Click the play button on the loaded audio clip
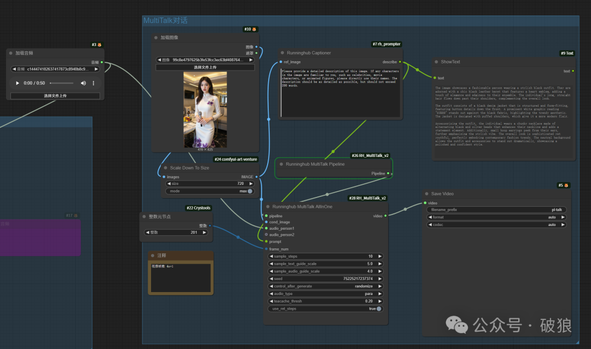This screenshot has width=591, height=349. point(18,83)
